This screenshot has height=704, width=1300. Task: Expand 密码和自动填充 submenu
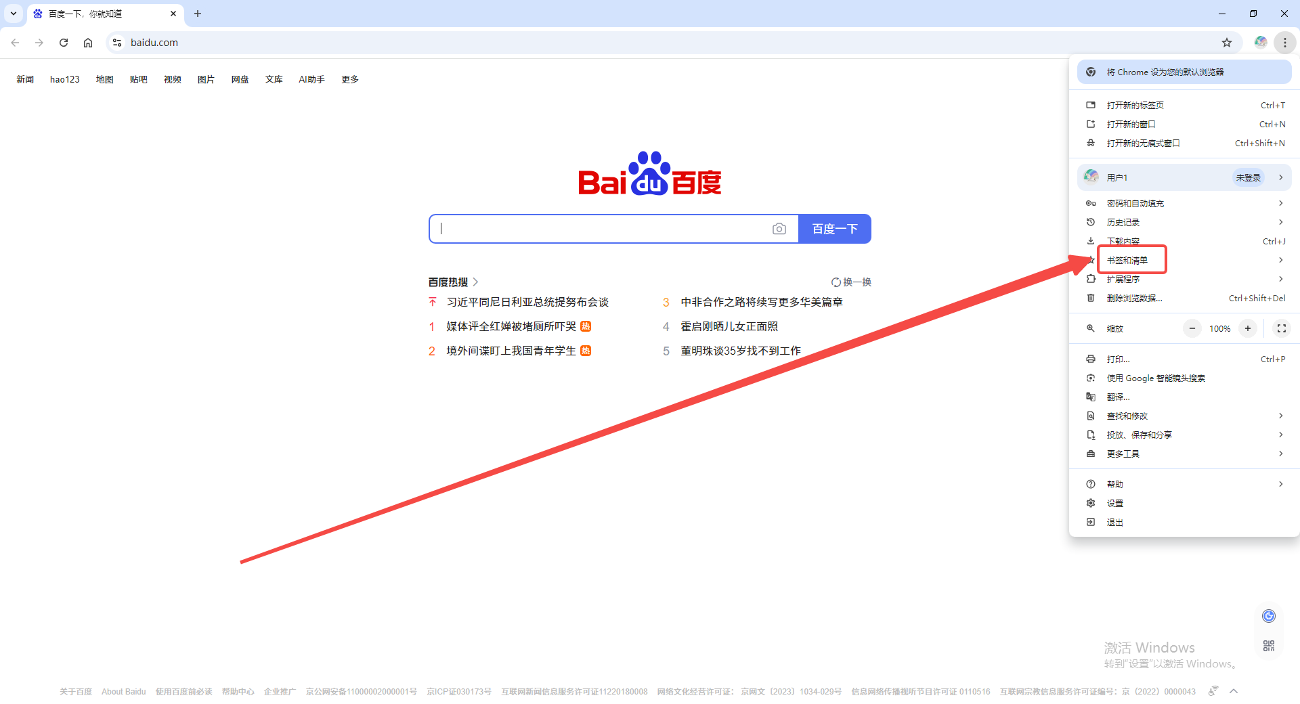pyautogui.click(x=1184, y=203)
